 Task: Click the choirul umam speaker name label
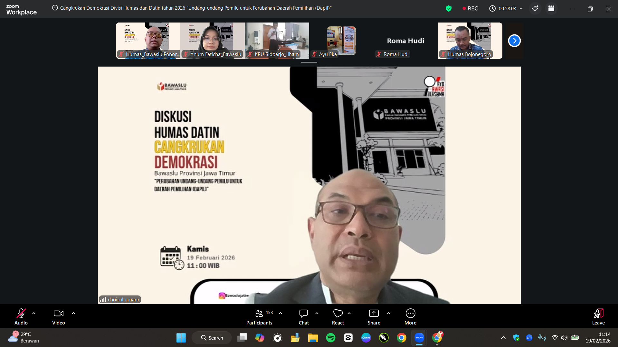click(120, 299)
